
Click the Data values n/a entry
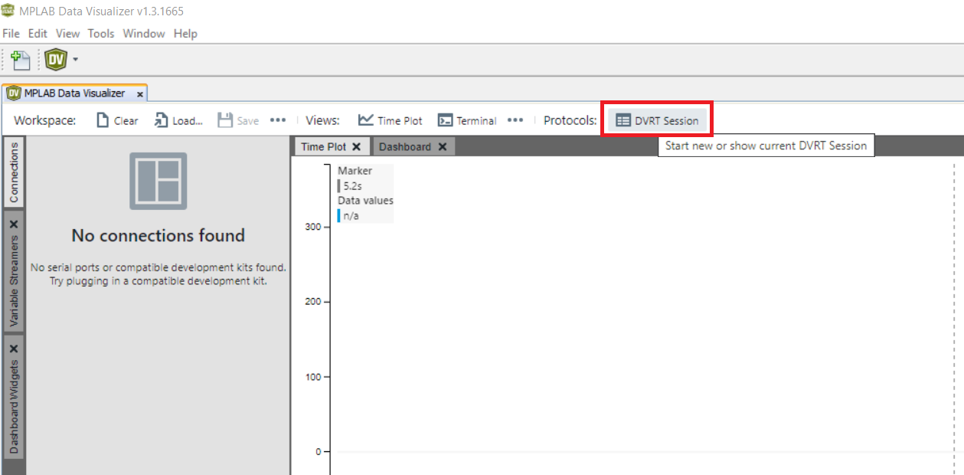351,216
